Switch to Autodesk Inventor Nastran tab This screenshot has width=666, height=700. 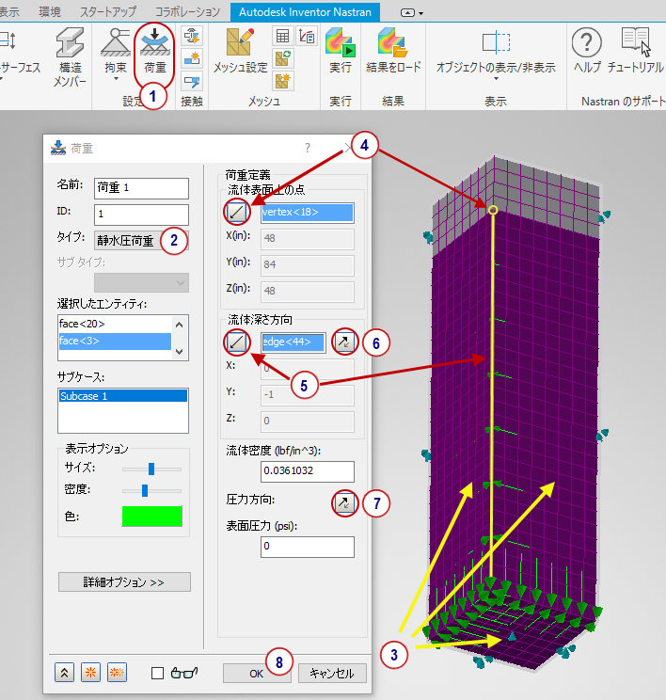305,12
